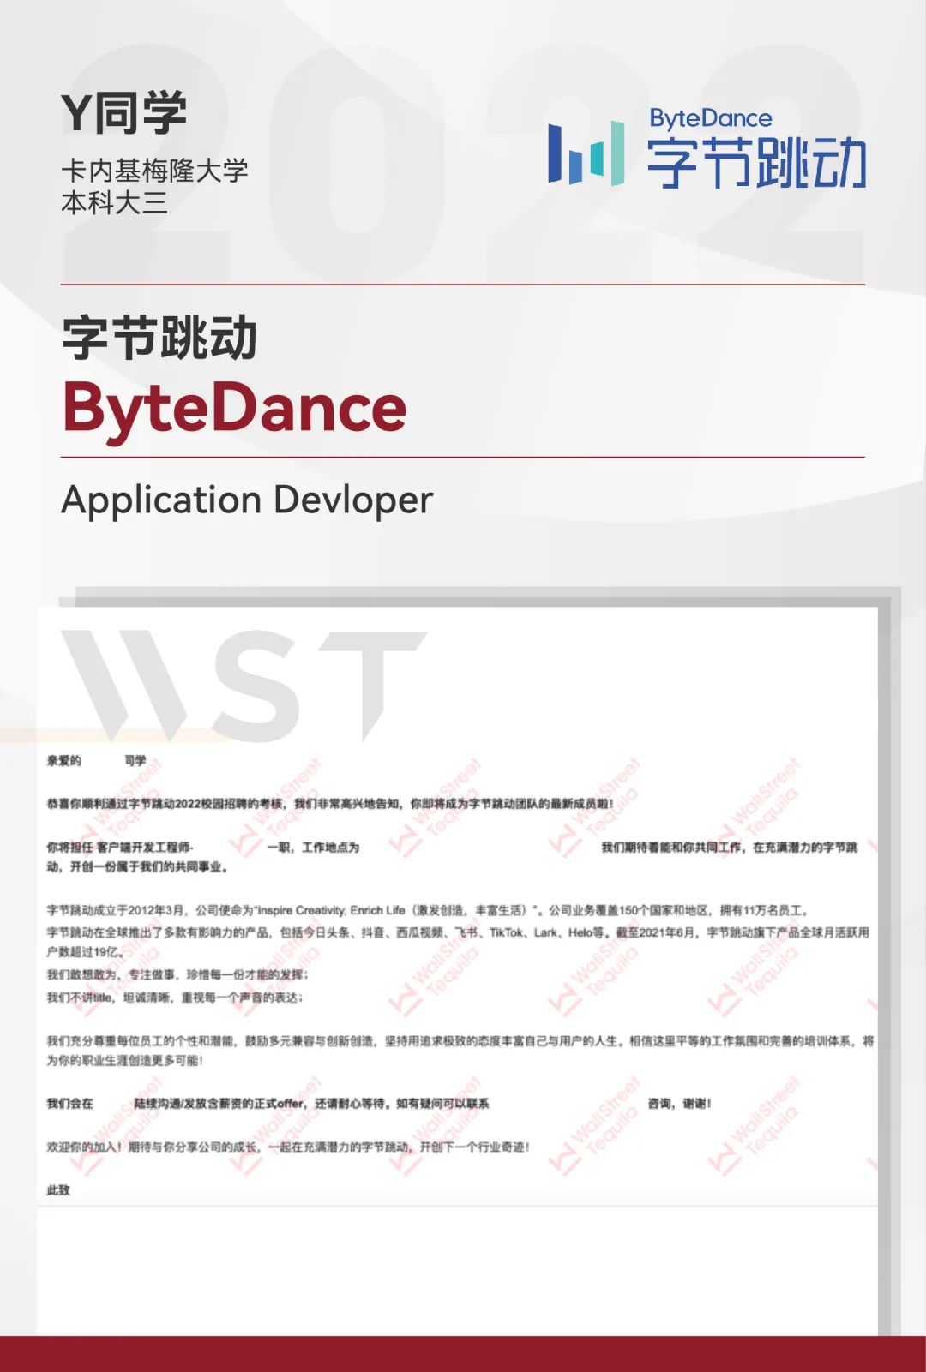Click the paragraph starting '我们充分尊重每位员工'

(460, 1051)
